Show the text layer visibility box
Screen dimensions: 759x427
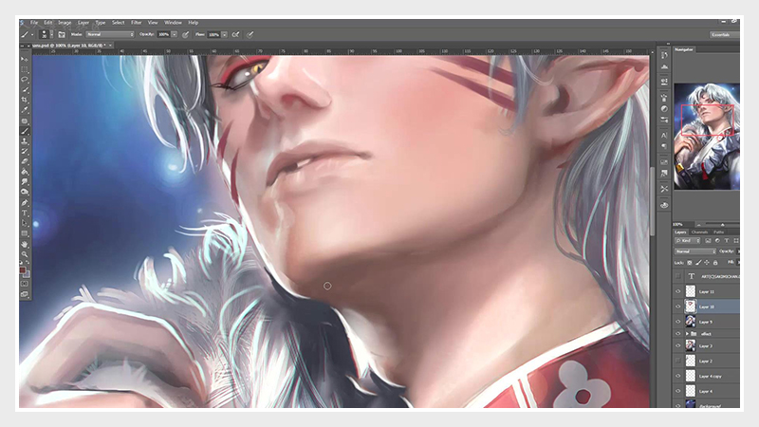(677, 276)
